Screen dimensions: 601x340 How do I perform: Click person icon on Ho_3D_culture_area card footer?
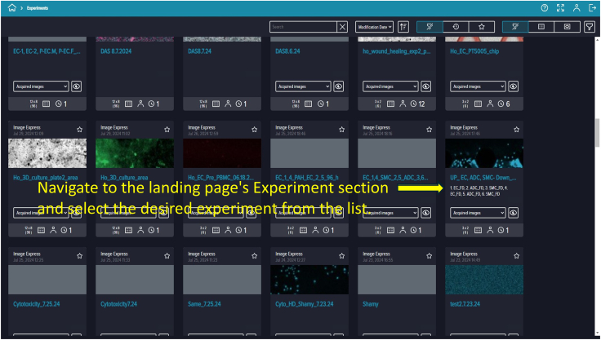tap(140, 230)
